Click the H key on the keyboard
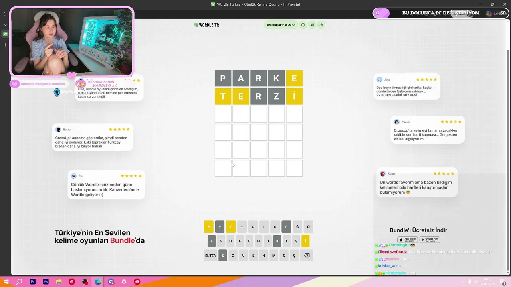 (x=259, y=241)
